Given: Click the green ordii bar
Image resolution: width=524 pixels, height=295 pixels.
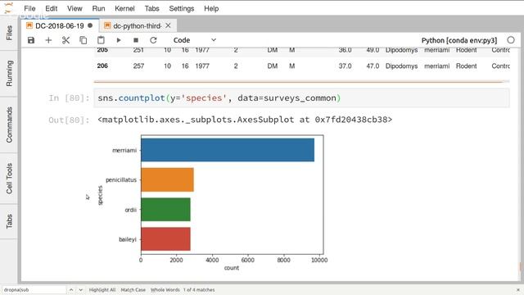Looking at the screenshot, I should point(165,210).
